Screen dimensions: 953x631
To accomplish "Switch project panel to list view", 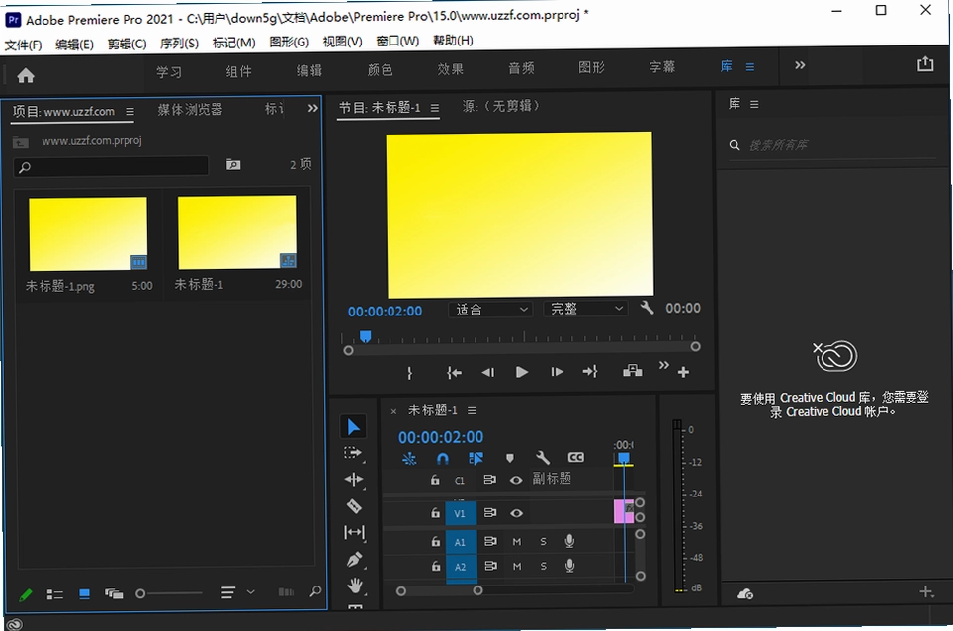I will 55,594.
